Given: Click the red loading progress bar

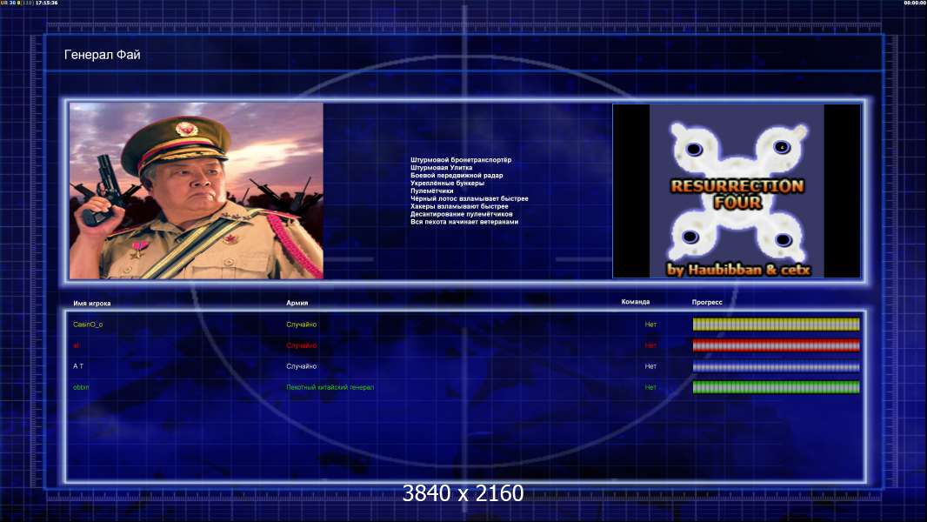Looking at the screenshot, I should tap(776, 345).
